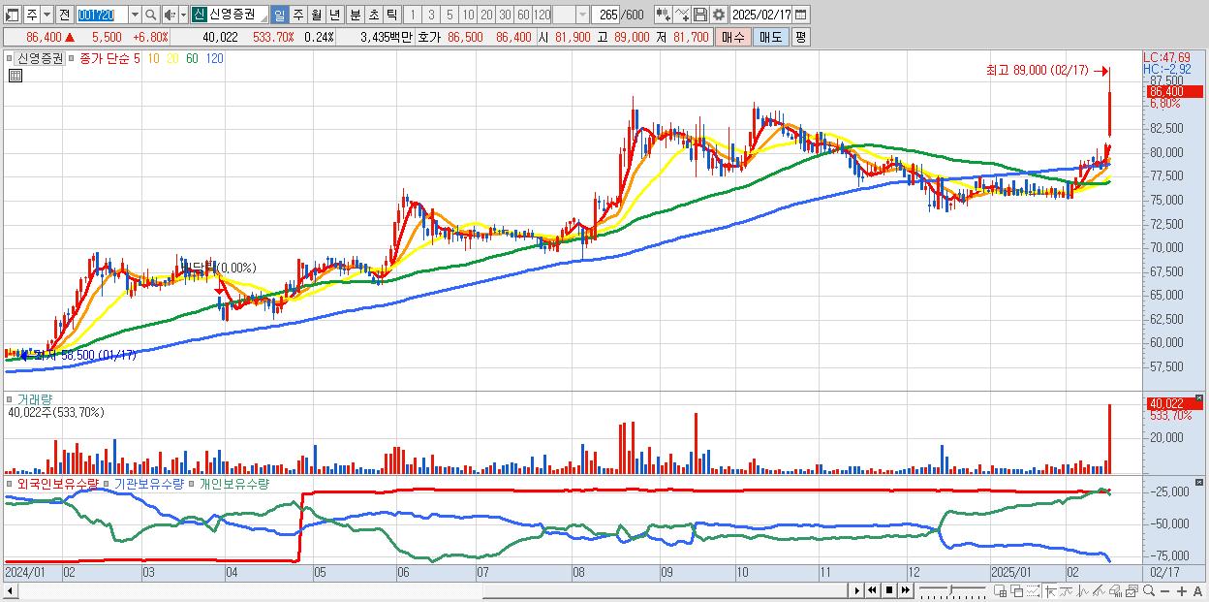Select the 10 interval button
Viewport: 1209px width, 602px height.
pyautogui.click(x=468, y=15)
